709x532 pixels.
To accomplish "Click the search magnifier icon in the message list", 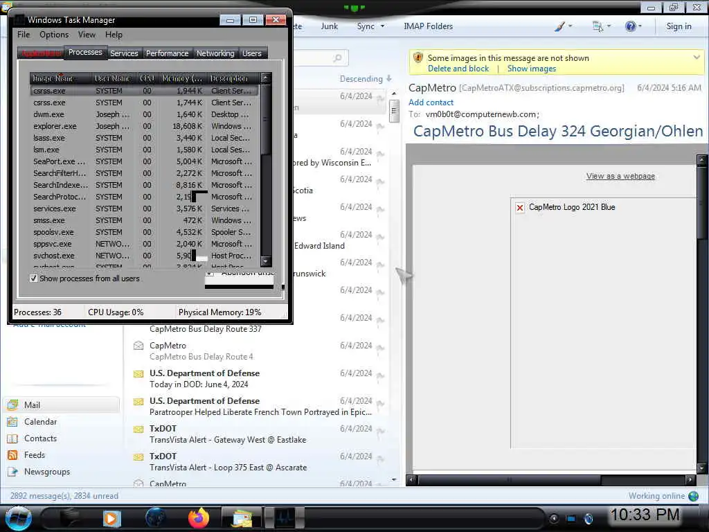I will (337, 58).
